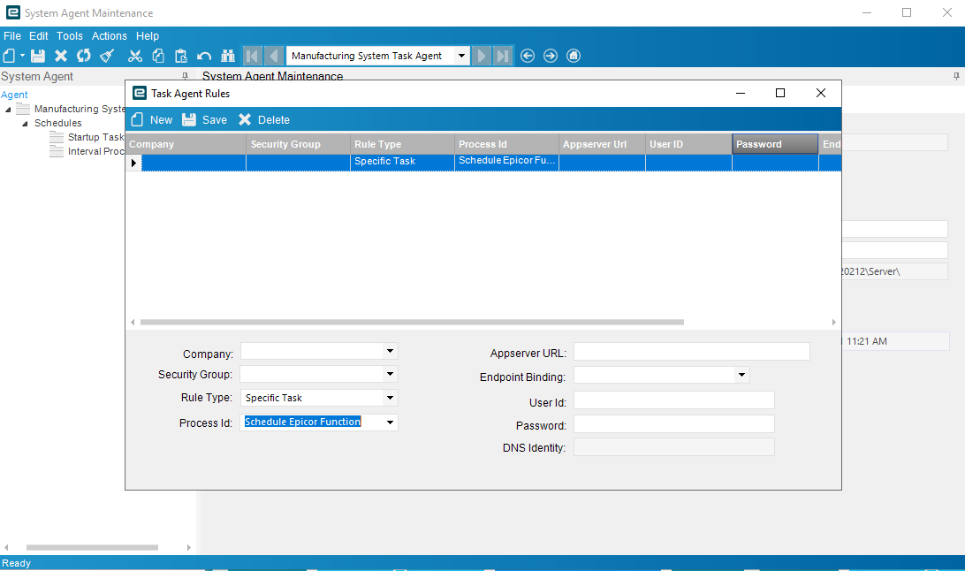This screenshot has width=965, height=571.
Task: Open the Help menu
Action: click(147, 35)
